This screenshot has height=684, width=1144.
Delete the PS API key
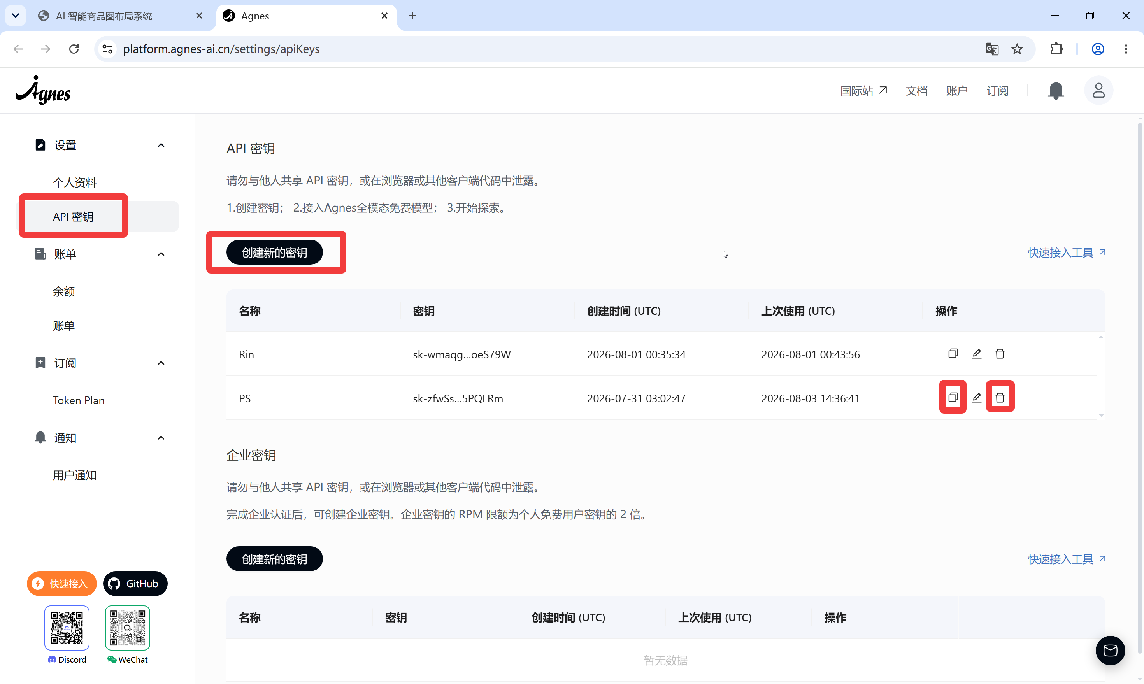[1000, 397]
